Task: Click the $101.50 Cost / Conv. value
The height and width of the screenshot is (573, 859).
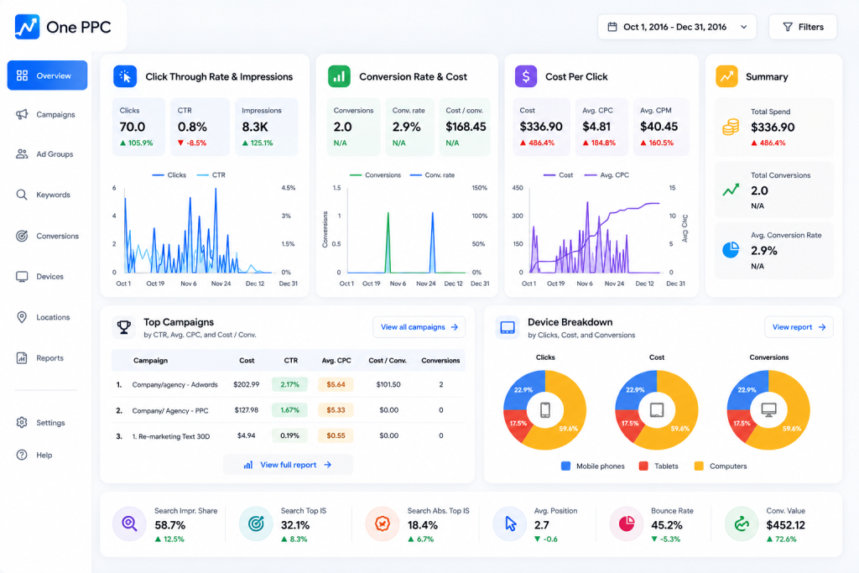Action: (388, 384)
